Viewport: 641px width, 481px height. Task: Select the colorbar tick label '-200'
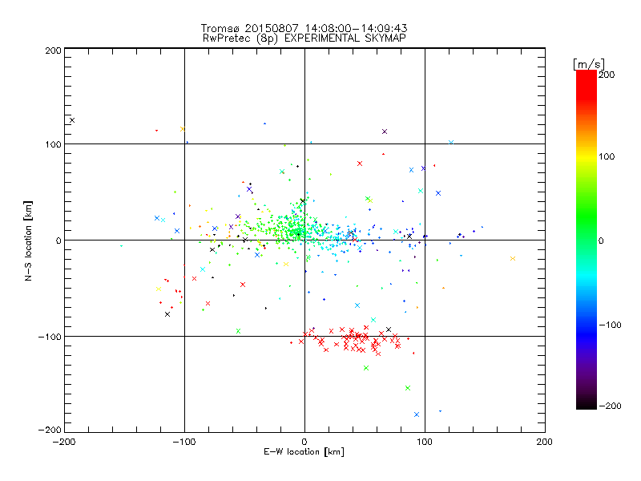click(x=610, y=406)
